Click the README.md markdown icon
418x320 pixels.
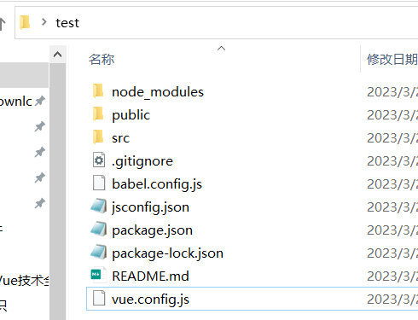(x=99, y=275)
